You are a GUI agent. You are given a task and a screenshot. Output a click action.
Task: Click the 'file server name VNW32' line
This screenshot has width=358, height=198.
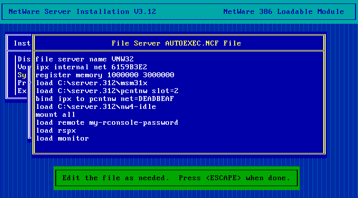(85, 59)
